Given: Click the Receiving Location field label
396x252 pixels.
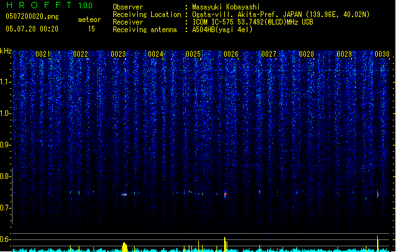Looking at the screenshot, I should (147, 14).
